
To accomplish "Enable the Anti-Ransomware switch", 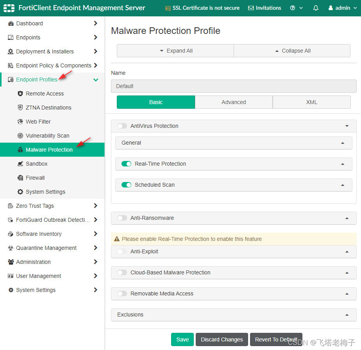I will click(122, 218).
